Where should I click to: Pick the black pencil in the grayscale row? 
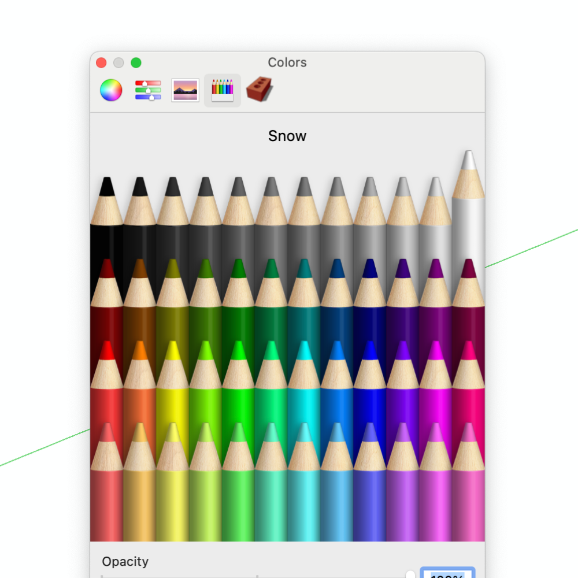107,217
